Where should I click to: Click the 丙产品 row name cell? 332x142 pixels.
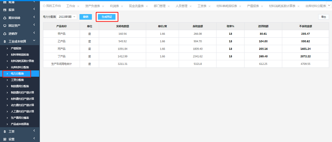point(62,49)
